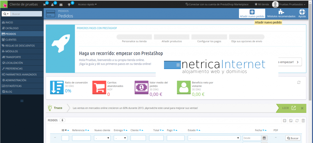Open MÓDULOS in the sidebar
The width and height of the screenshot is (313, 143).
[x=22, y=51]
